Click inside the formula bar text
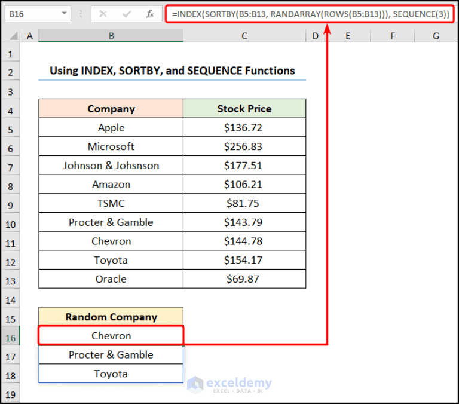 pos(310,14)
